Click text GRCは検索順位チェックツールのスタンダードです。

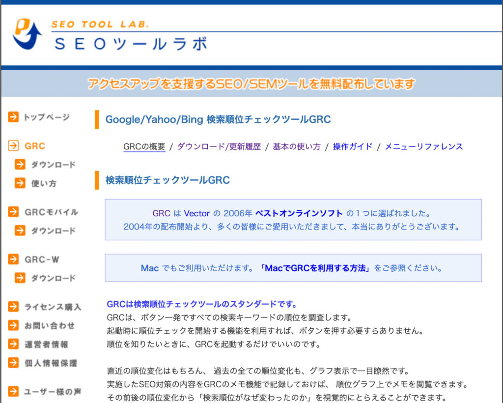pyautogui.click(x=202, y=304)
